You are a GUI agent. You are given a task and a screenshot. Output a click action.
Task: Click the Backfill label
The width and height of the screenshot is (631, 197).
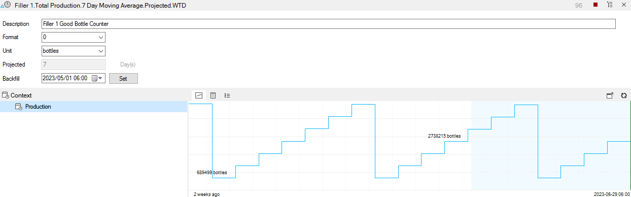coord(12,78)
